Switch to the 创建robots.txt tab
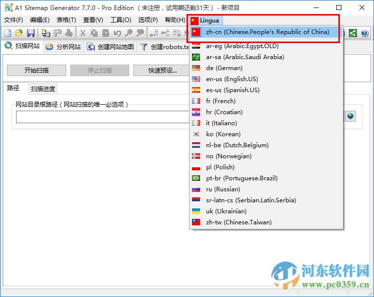The image size is (374, 297). 164,47
